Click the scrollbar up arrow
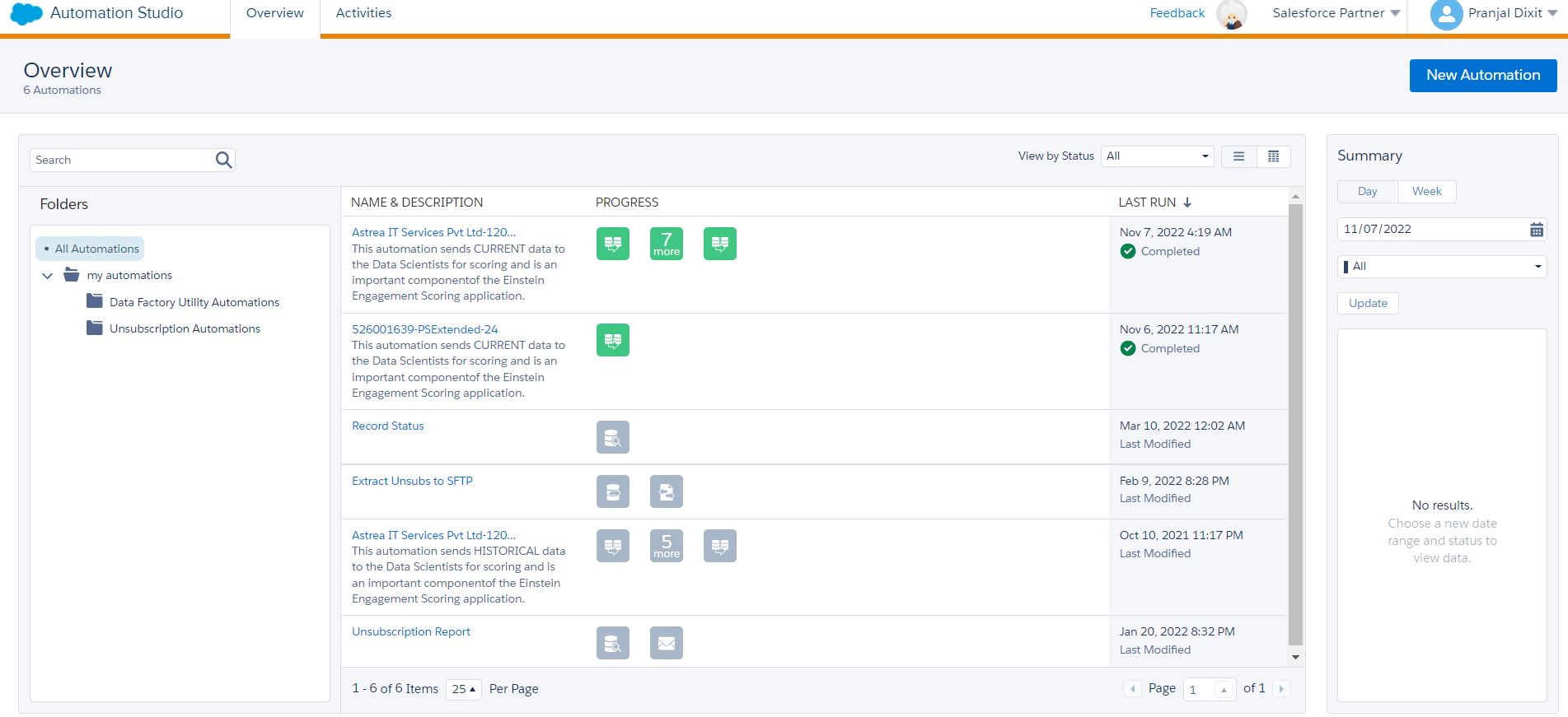1568x717 pixels. coord(1295,196)
